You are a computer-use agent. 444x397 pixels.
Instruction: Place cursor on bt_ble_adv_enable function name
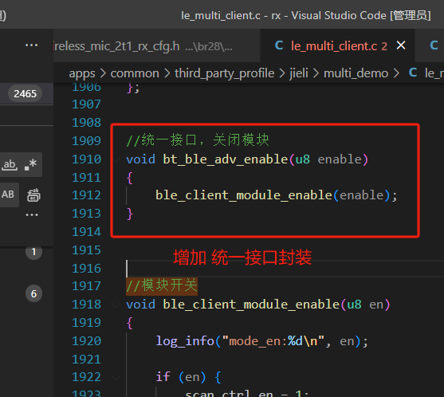click(x=226, y=159)
